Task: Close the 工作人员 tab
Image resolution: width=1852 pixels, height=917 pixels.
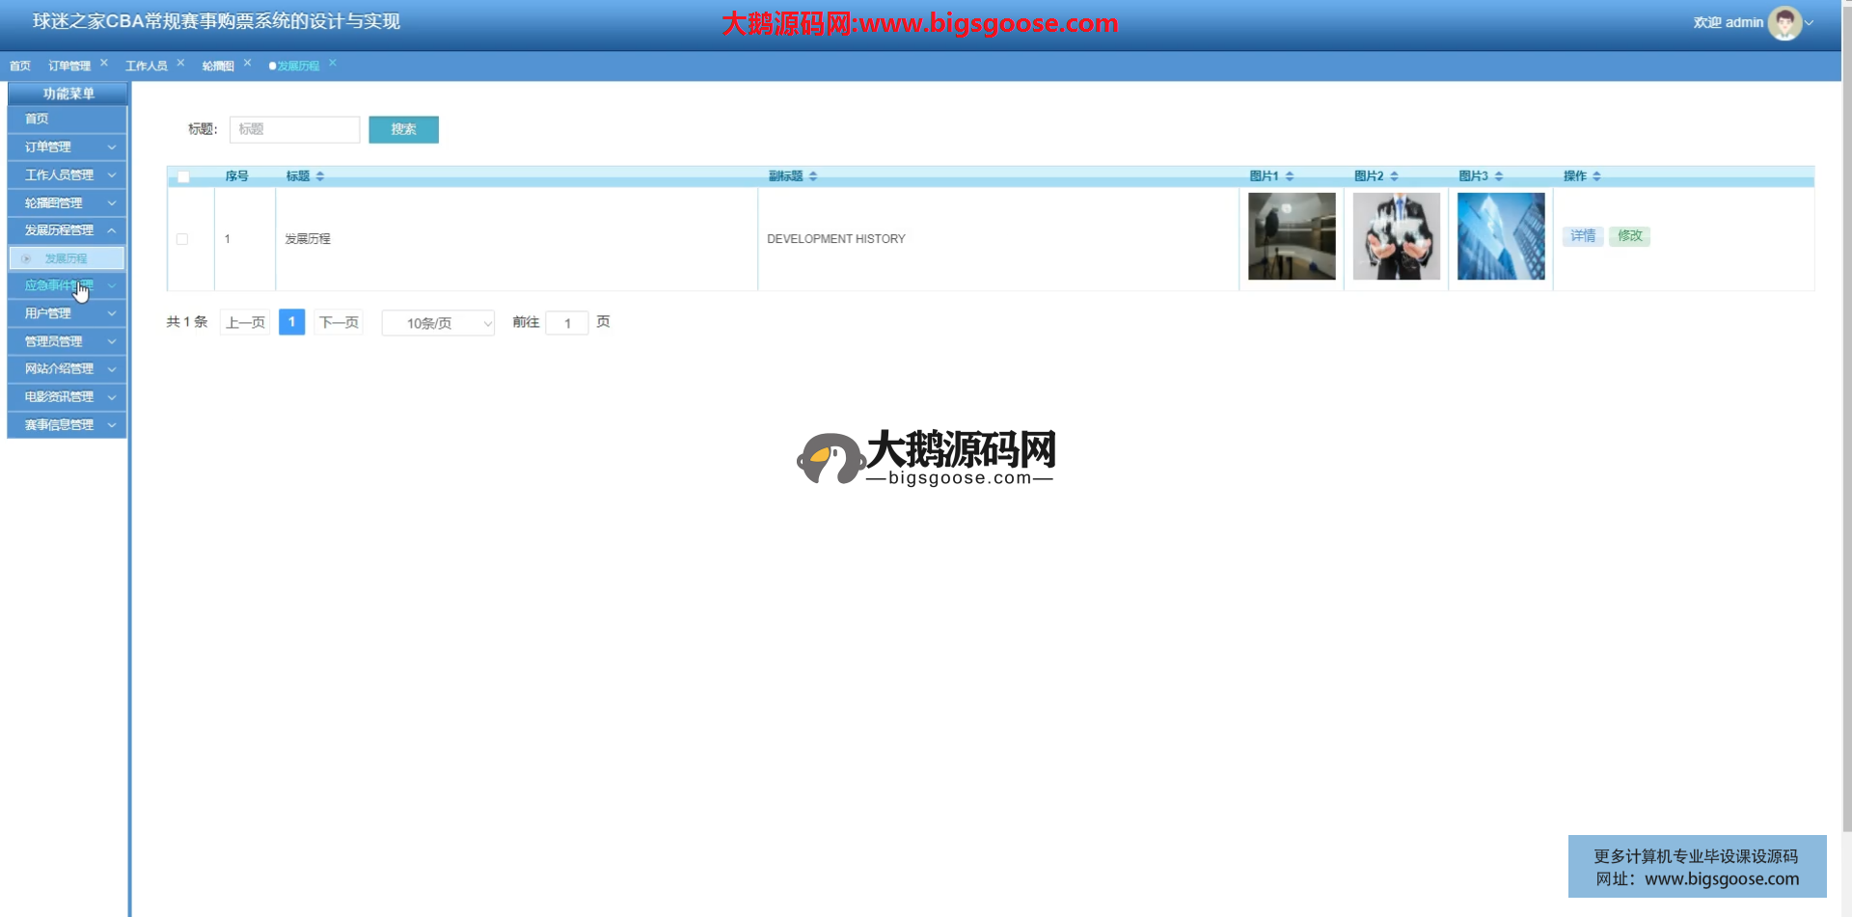Action: (180, 63)
